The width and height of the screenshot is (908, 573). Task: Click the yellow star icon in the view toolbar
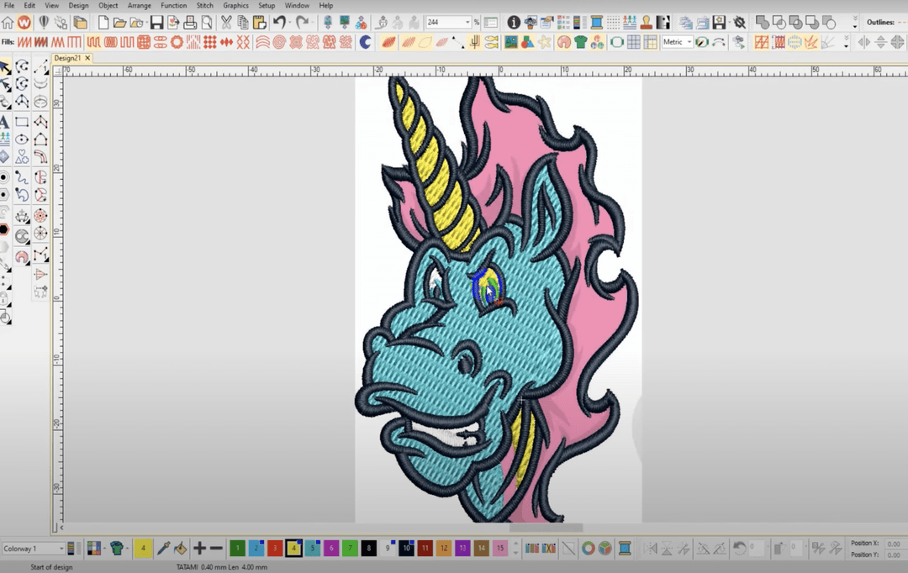coord(544,42)
